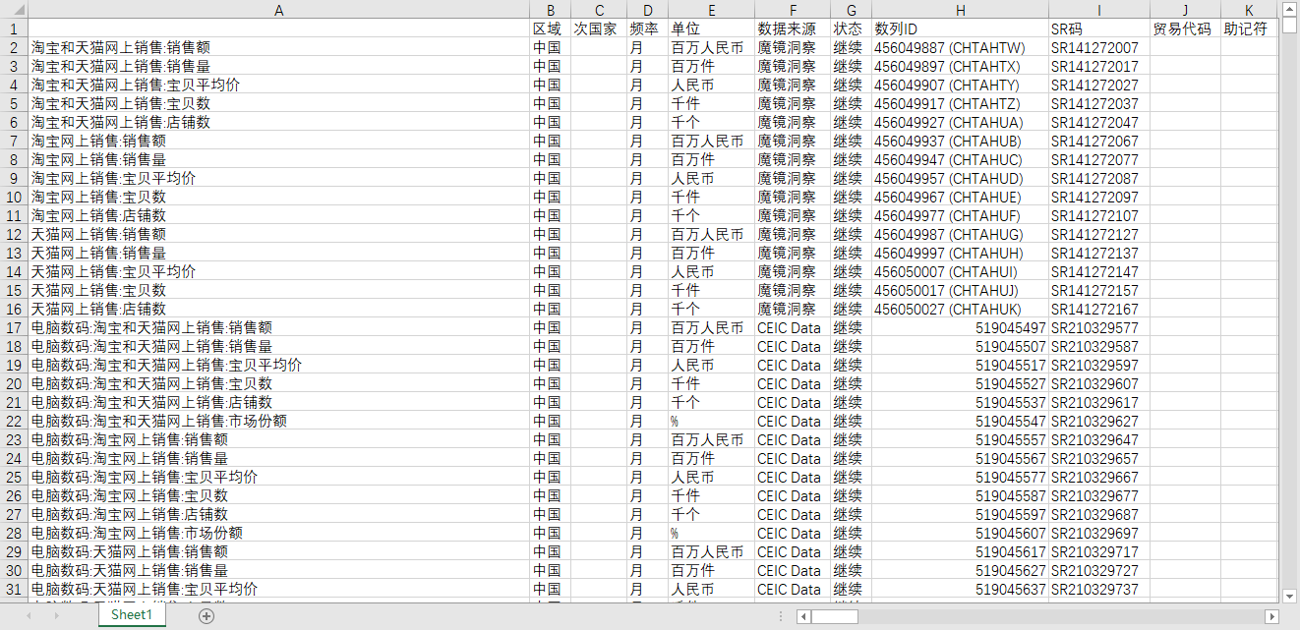This screenshot has width=1300, height=630.
Task: Select cell 电脑数码:淘宝和天猫网上销售:市场份额
Action: tap(278, 421)
